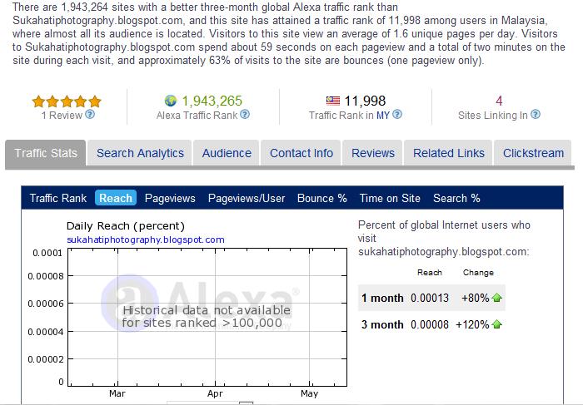Click help icon next to 1 Review
This screenshot has width=583, height=405.
tap(90, 114)
